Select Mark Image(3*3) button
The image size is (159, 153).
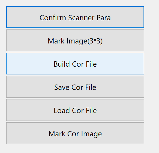75,40
